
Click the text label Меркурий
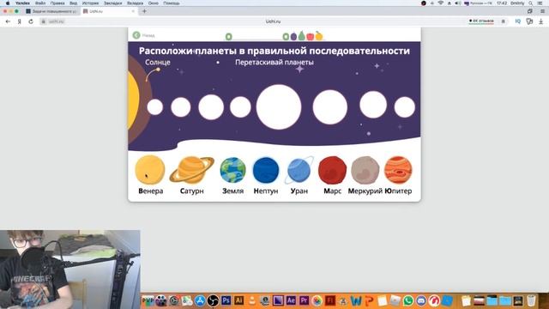pyautogui.click(x=365, y=191)
